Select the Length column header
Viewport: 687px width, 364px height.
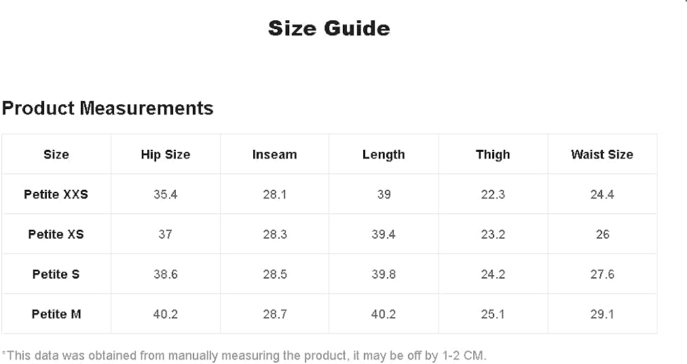384,155
